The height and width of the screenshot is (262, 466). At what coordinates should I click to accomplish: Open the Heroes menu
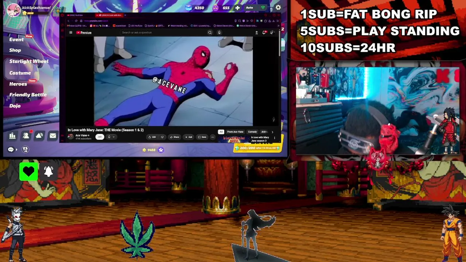click(18, 84)
